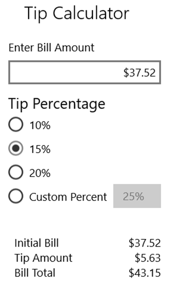The image size is (180, 294).
Task: Click the Custom Percent label
Action: point(68,197)
